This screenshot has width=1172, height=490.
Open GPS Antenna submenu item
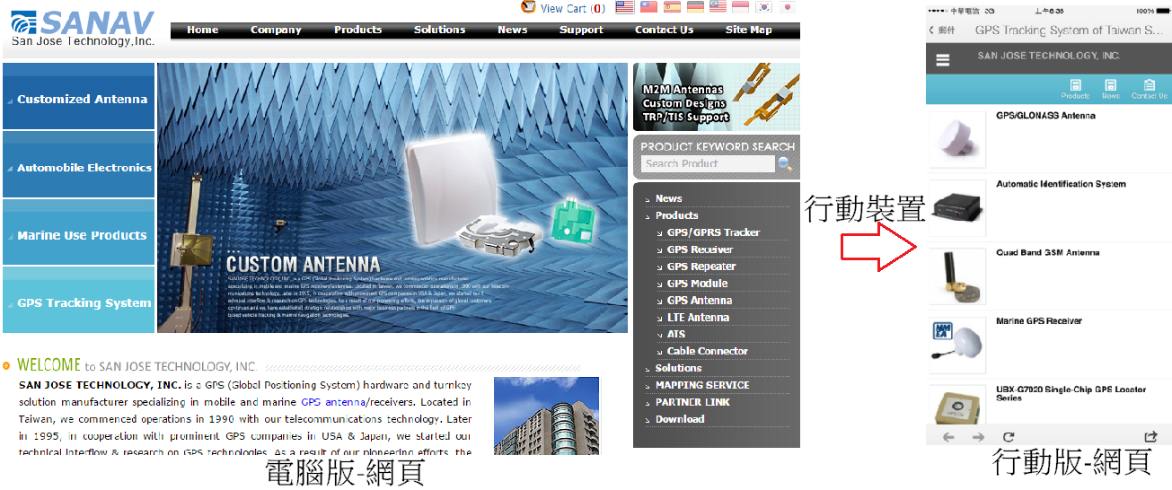(699, 301)
